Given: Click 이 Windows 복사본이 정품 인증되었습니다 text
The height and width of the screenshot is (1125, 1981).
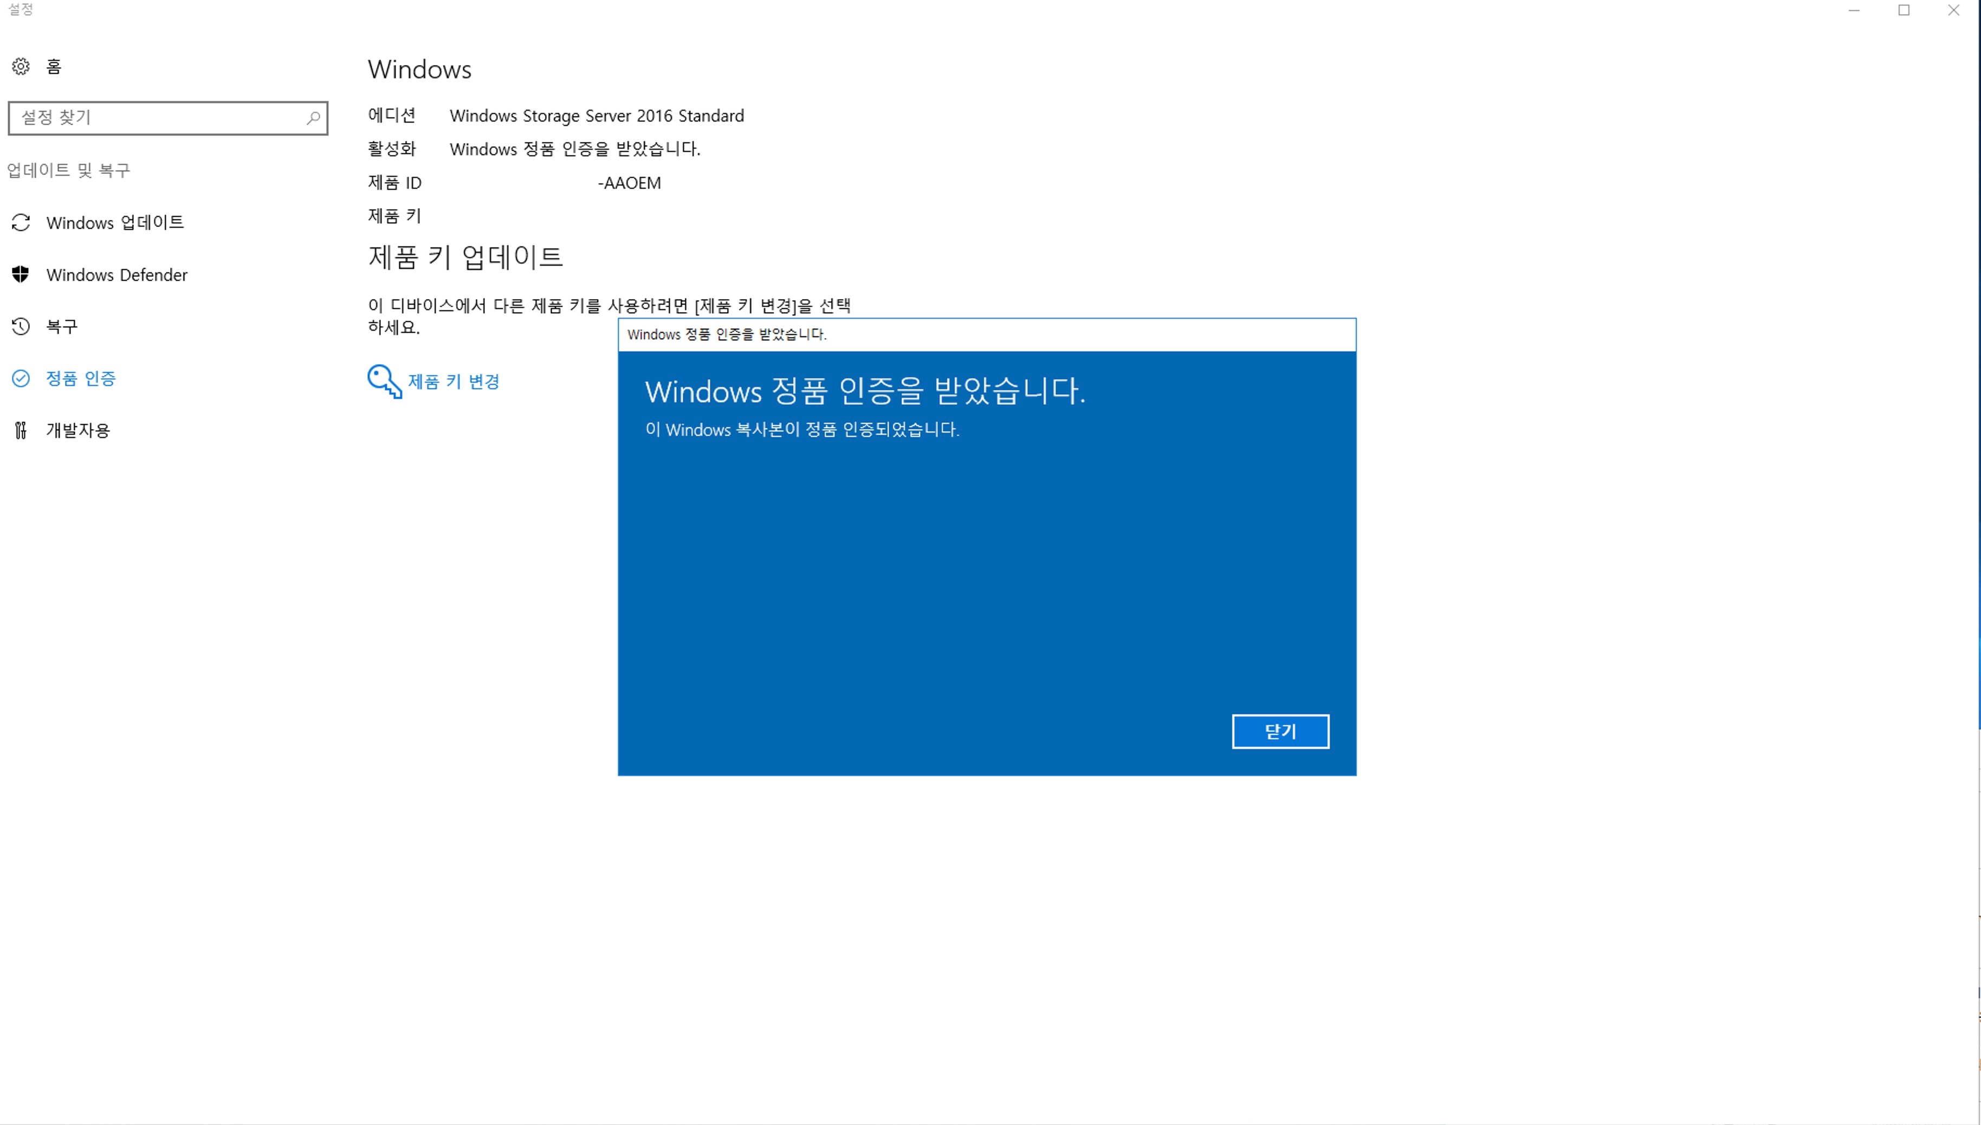Looking at the screenshot, I should pos(802,430).
